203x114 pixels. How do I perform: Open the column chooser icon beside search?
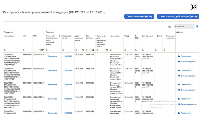click(169, 27)
